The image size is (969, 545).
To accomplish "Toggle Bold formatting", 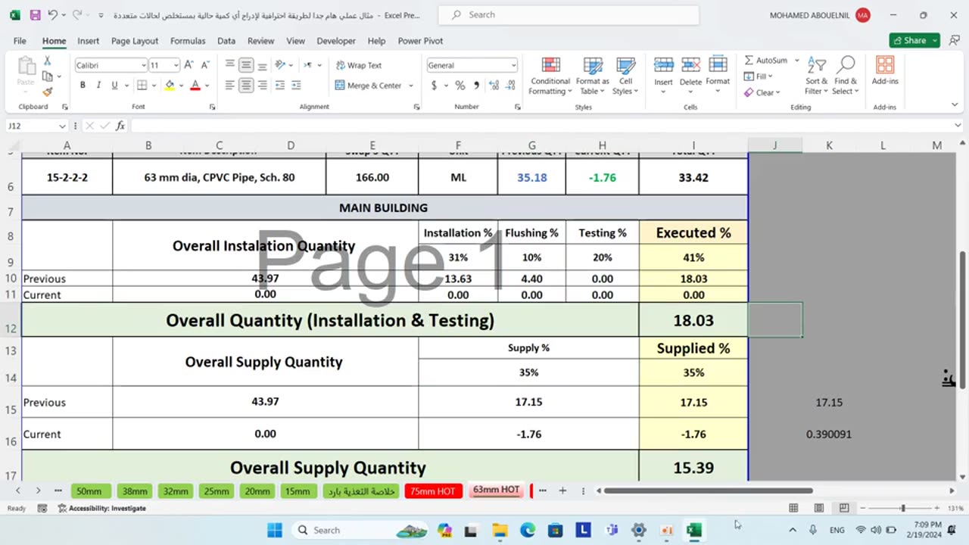I will click(83, 86).
